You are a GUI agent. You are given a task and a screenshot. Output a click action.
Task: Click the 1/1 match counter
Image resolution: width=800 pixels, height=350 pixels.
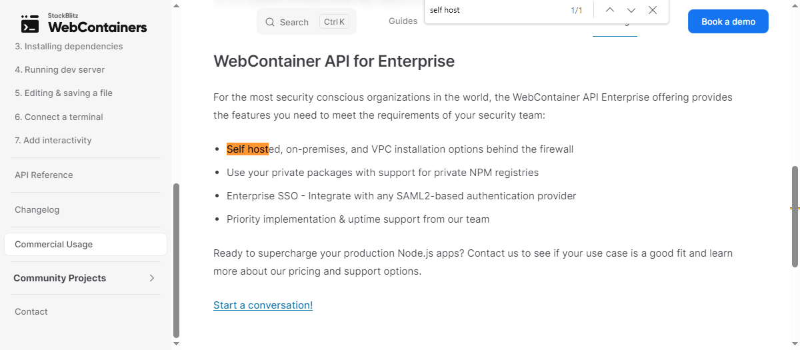[577, 10]
